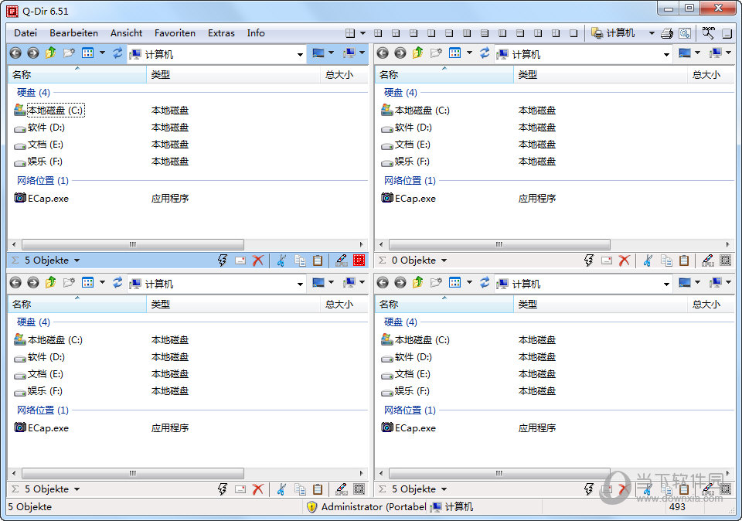Image resolution: width=742 pixels, height=521 pixels.
Task: Refresh the bottom-left pane
Action: [117, 282]
